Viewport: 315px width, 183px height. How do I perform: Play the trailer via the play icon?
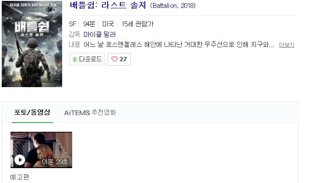[x=20, y=160]
